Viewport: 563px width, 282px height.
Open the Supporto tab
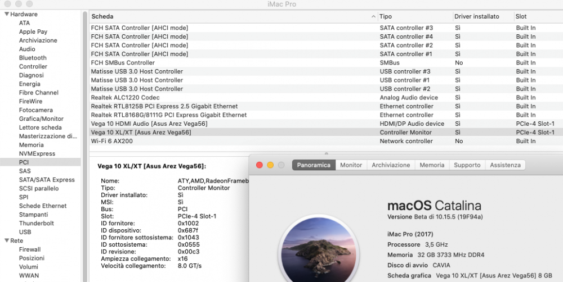(x=467, y=165)
